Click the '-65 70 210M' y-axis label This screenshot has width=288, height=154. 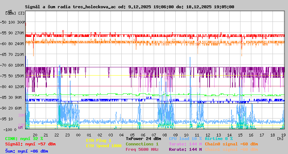[12, 55]
